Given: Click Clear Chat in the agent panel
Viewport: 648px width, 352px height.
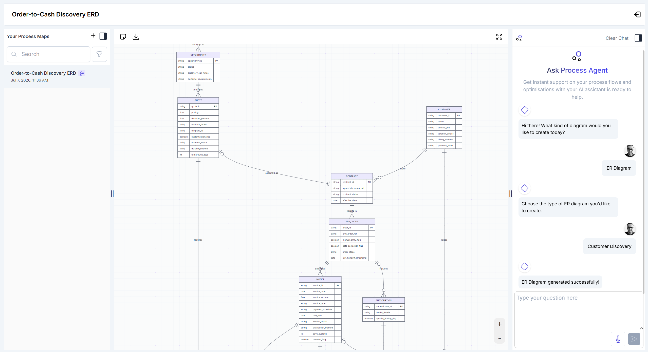Looking at the screenshot, I should tap(617, 38).
